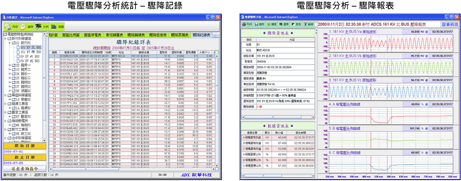Click the binoculars icon in the report toolbar
The image size is (461, 181).
click(281, 24)
